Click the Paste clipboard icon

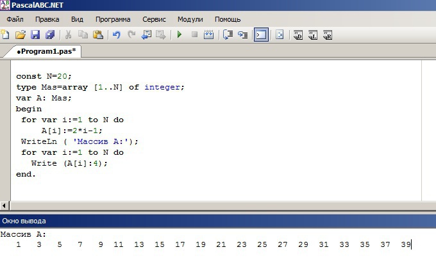(98, 35)
